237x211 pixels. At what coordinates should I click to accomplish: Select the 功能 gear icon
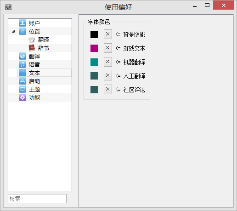[x=23, y=97]
